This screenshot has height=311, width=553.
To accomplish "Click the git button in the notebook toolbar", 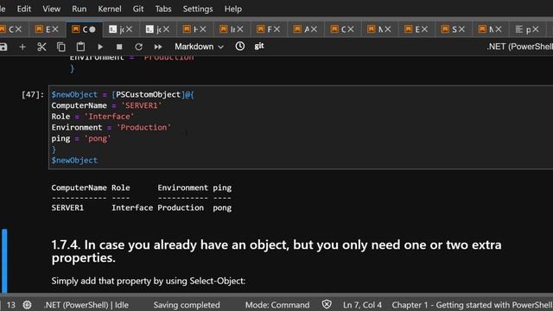I will pyautogui.click(x=259, y=46).
